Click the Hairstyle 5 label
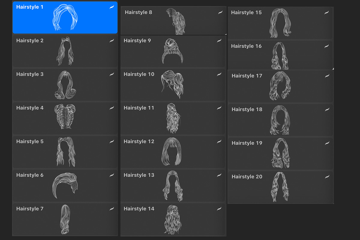 point(30,142)
